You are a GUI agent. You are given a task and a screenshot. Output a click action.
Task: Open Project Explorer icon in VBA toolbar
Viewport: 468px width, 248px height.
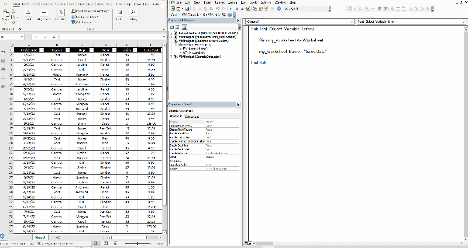255,9
